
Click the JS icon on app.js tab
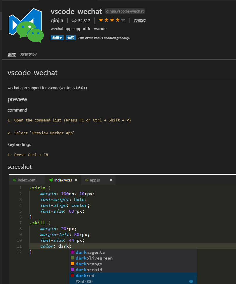point(87,180)
